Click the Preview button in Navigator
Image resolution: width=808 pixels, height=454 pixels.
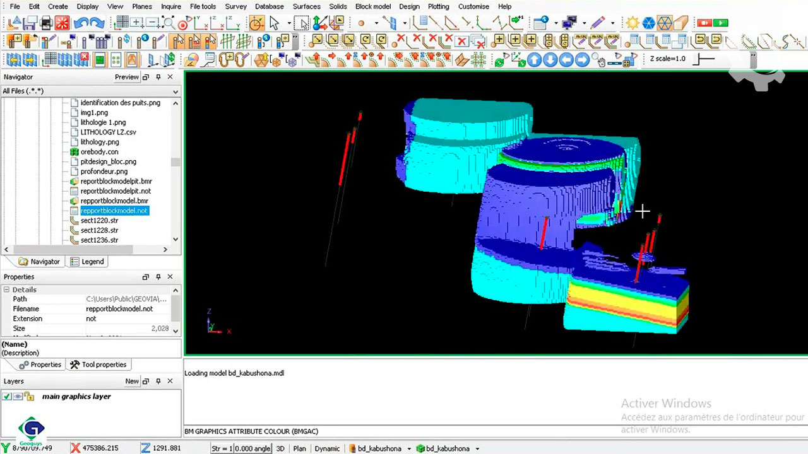(126, 77)
